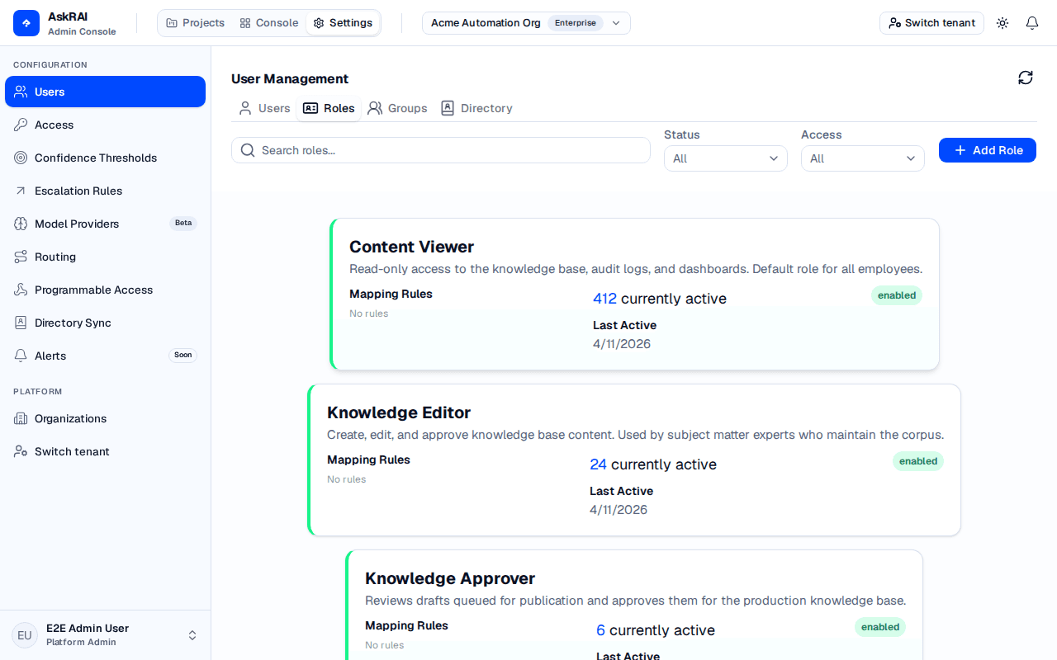Click the enabled badge on Knowledge Editor

[918, 461]
